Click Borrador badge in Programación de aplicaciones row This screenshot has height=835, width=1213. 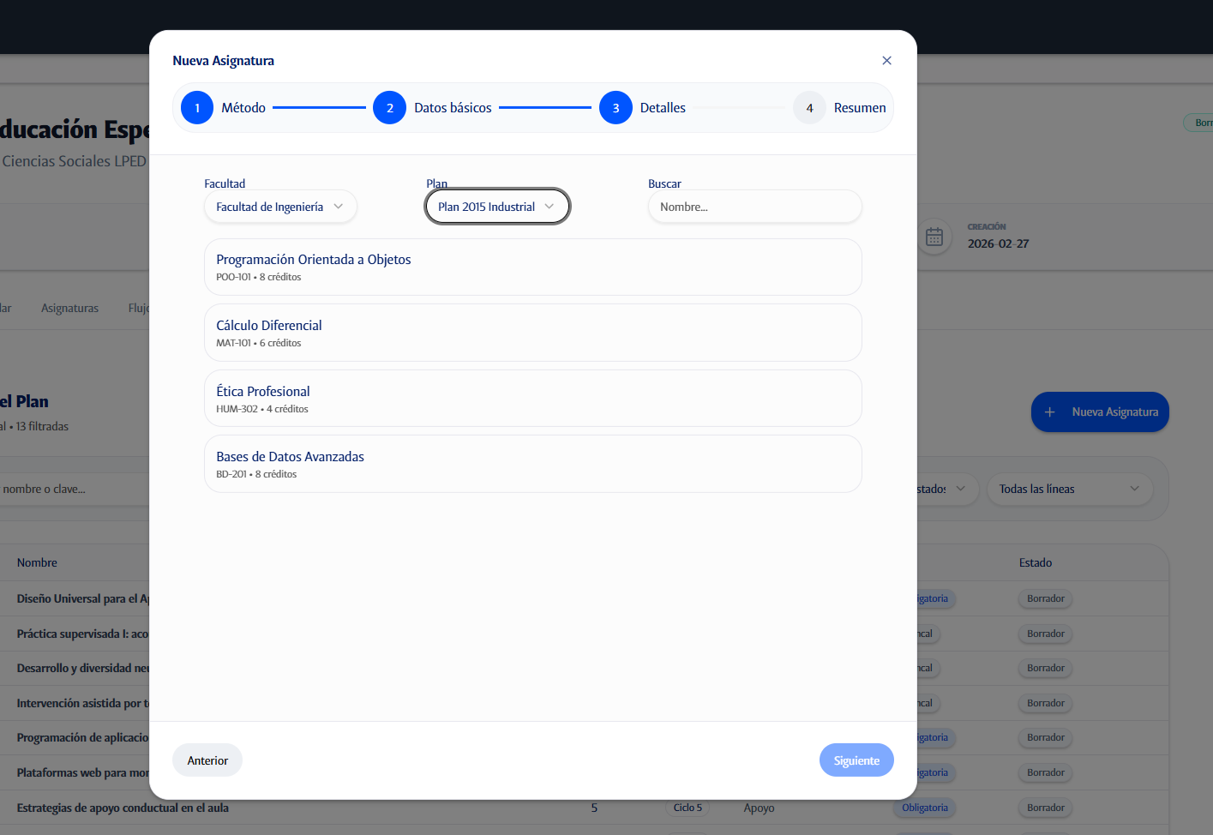[x=1046, y=737]
